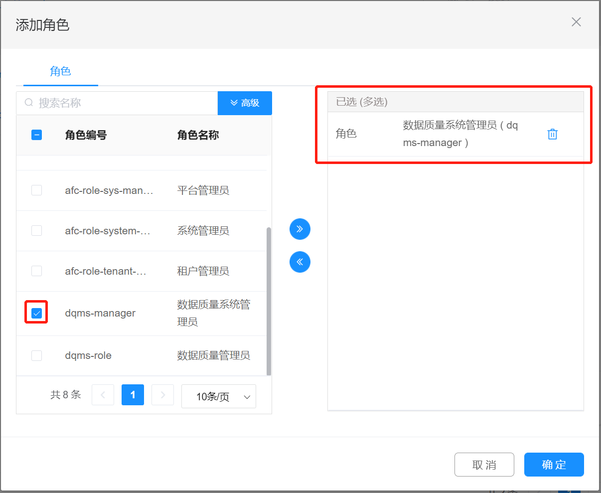Check the dqms-role checkbox

(36, 355)
